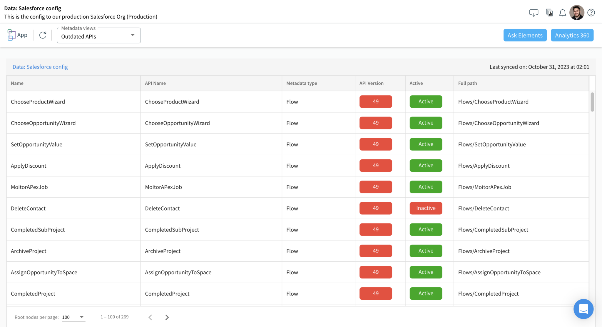This screenshot has width=602, height=327.
Task: Go to the next page arrow
Action: (167, 317)
